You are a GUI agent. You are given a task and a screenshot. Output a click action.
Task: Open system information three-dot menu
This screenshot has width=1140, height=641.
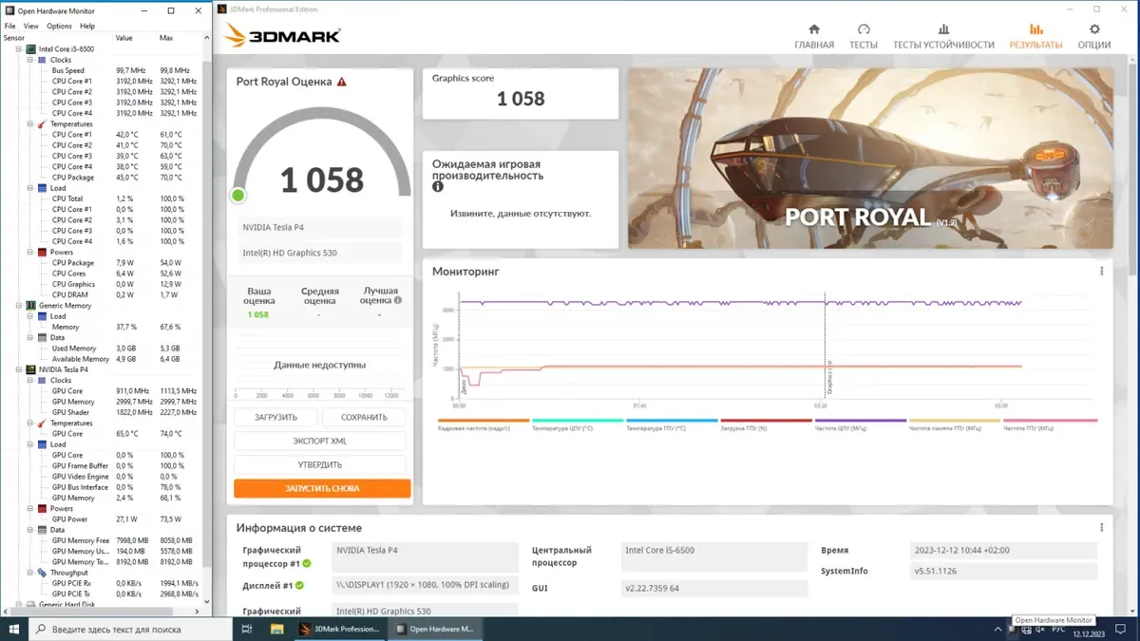(1101, 528)
